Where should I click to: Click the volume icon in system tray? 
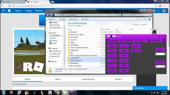(x=155, y=93)
